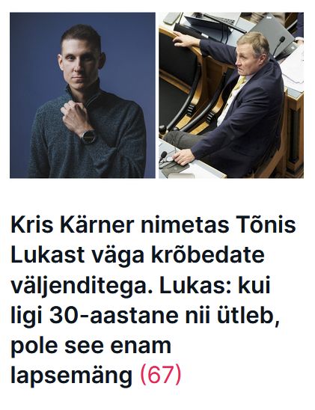
Task: Click the word 'väljenditega' in the headline
Action: 82,286
